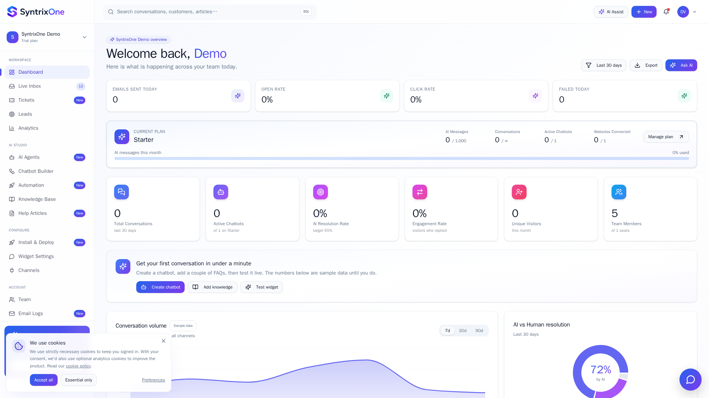Click the AI messages usage progress bar
This screenshot has width=709, height=398.
[x=402, y=158]
